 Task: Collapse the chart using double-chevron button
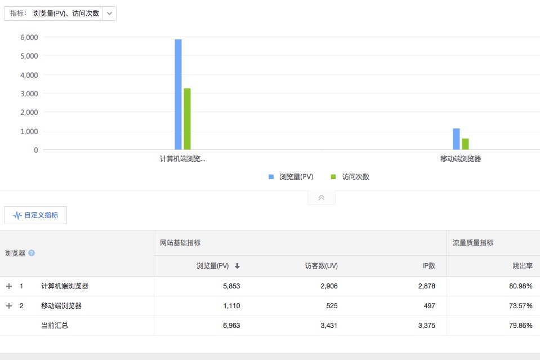pos(322,198)
